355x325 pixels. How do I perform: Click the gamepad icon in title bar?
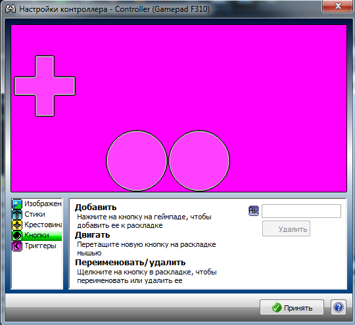11,9
